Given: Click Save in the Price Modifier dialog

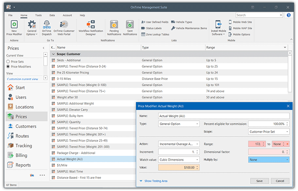Looking at the screenshot, I should [x=259, y=181].
